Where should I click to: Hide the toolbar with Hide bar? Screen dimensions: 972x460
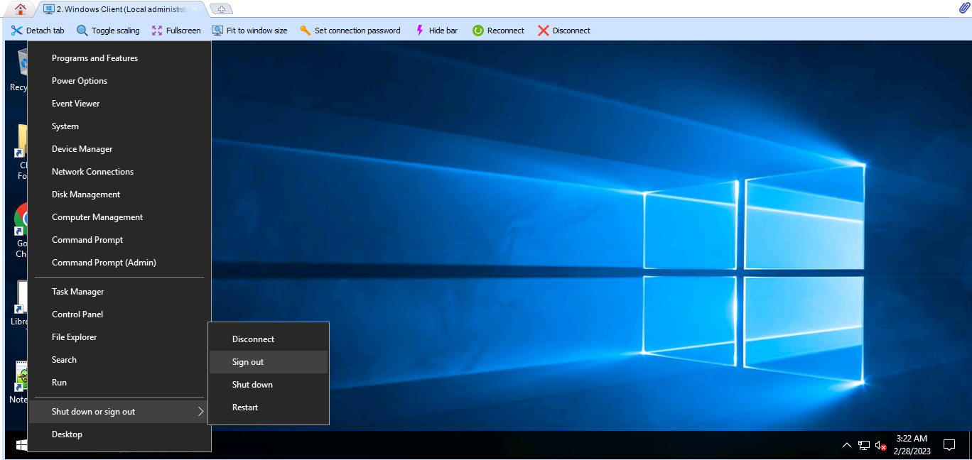tap(436, 31)
